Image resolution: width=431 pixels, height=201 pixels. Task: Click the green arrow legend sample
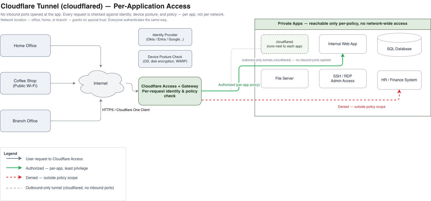(x=14, y=168)
